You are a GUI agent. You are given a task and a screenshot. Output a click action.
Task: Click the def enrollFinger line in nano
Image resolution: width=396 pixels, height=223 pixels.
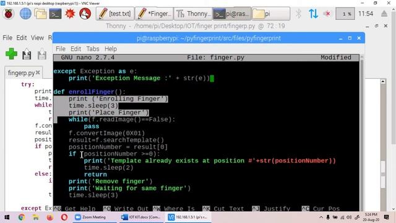coord(89,92)
